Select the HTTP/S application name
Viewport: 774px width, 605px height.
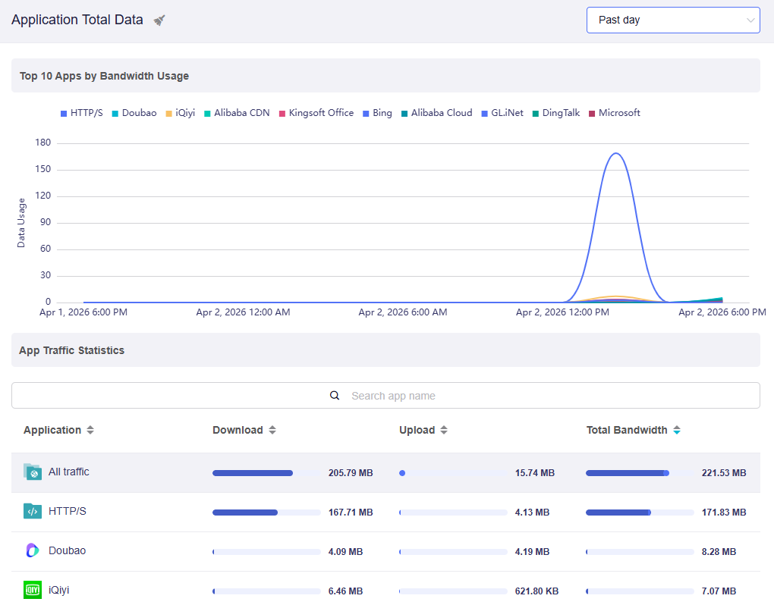coord(68,512)
